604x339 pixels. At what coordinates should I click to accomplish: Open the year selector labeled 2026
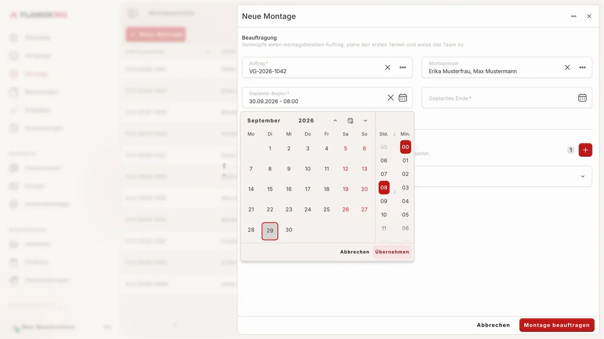[x=306, y=121]
